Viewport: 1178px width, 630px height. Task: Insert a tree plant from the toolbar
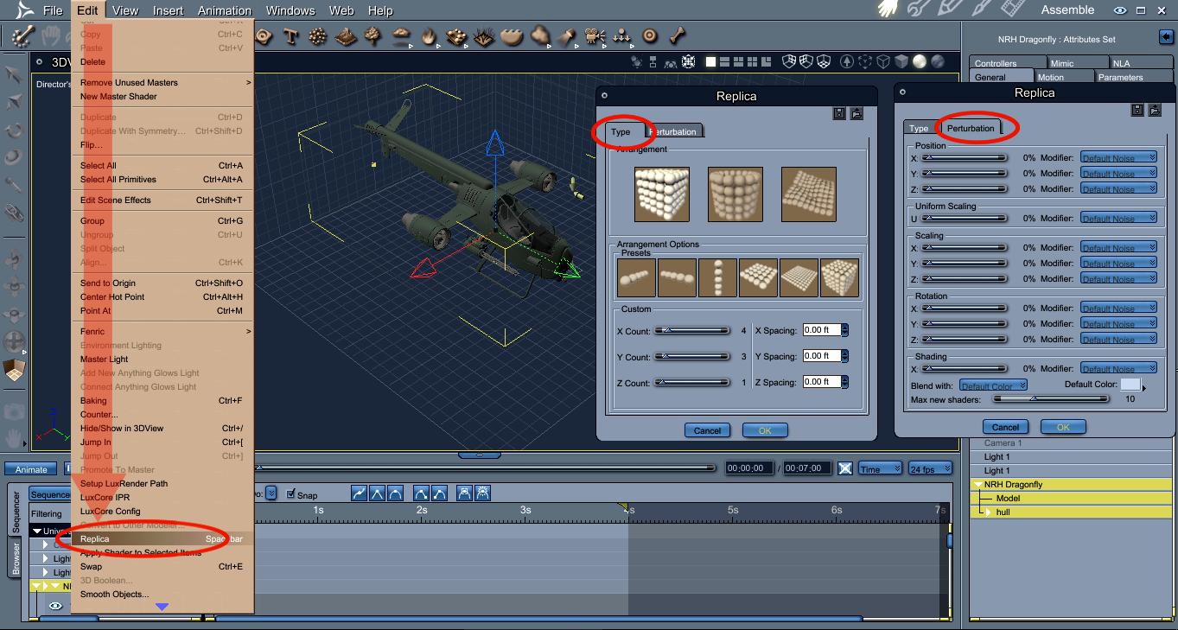[373, 36]
